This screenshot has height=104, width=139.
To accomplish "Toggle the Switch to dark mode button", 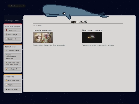I will point(16,6).
